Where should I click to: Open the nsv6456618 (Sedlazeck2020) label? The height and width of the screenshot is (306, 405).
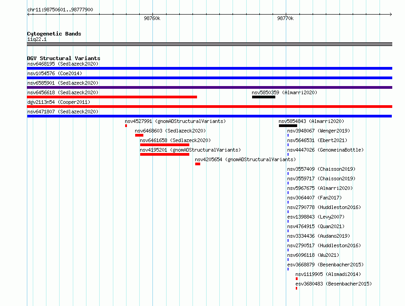tap(63, 92)
